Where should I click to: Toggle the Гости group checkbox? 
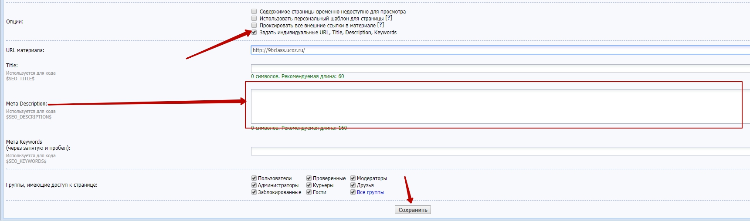(309, 192)
